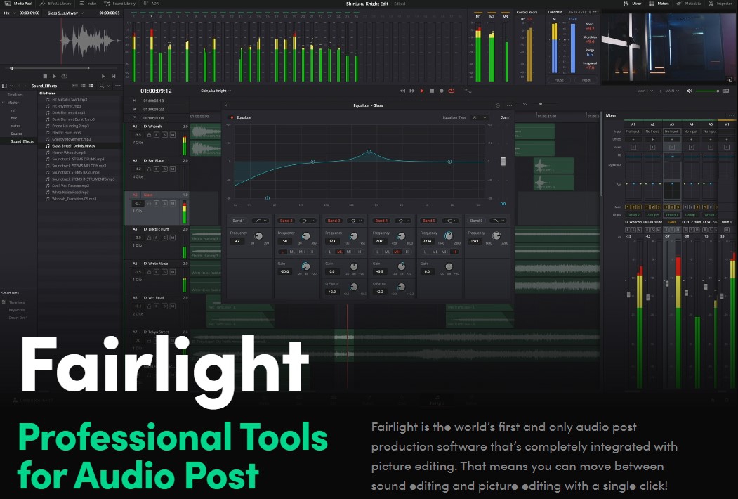Mute the A4 FX Electric Hum track
Image resolution: width=738 pixels, height=499 pixels.
click(x=173, y=238)
